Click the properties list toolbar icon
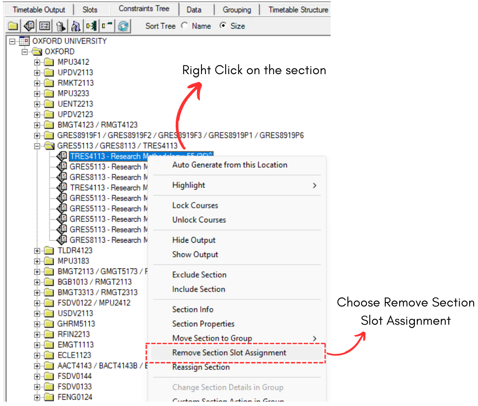 (x=45, y=26)
